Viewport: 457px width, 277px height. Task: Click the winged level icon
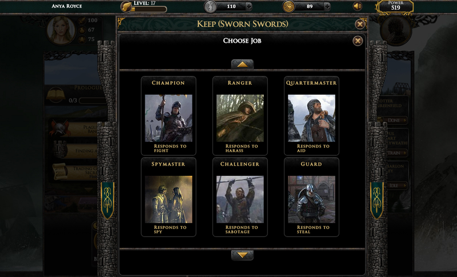(126, 6)
